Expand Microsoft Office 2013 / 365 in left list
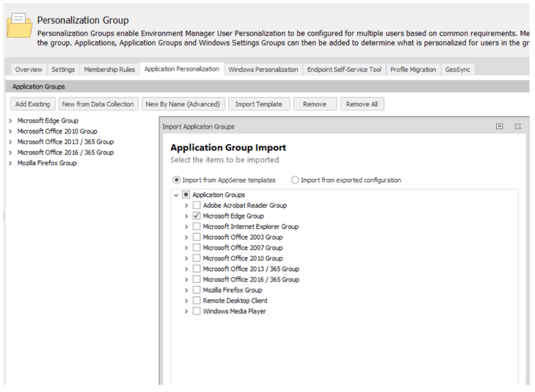Screen dimensions: 535x392 coord(10,142)
